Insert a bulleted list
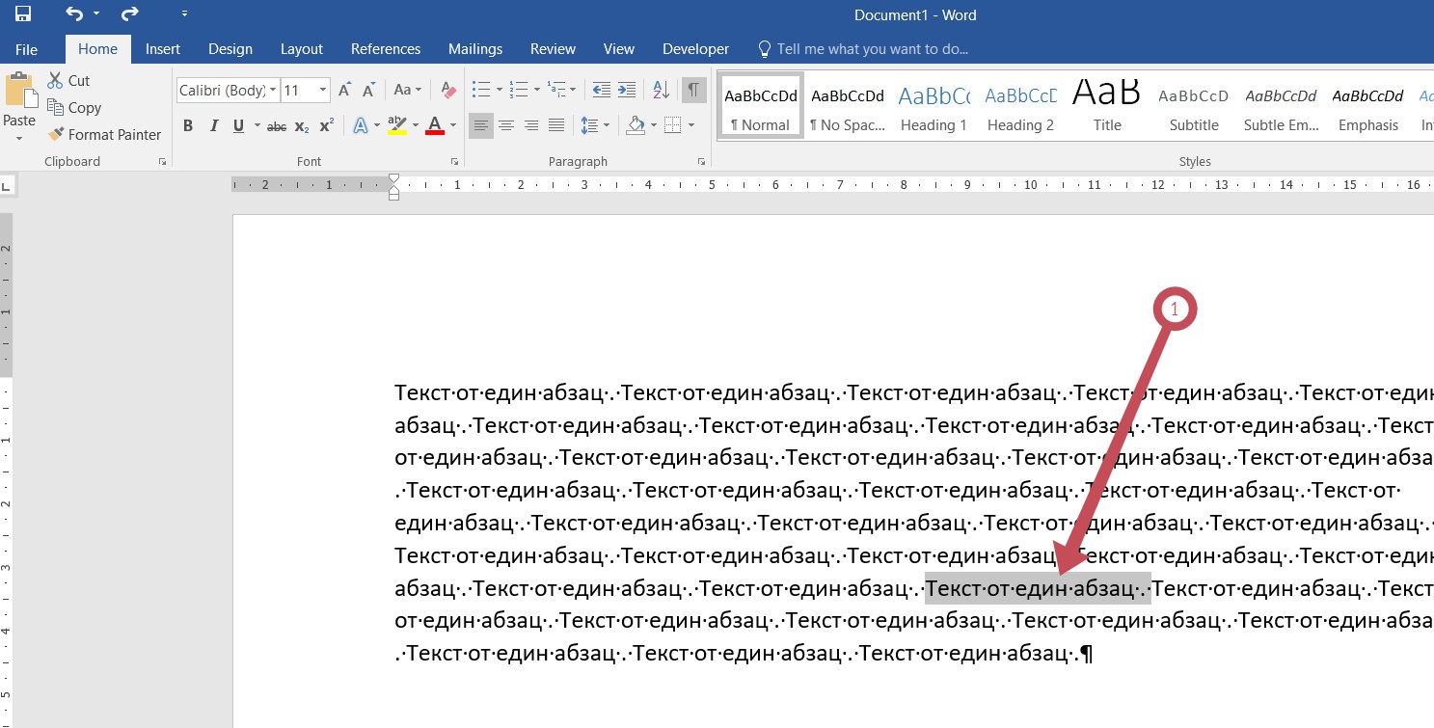Viewport: 1434px width, 728px height. [x=481, y=91]
